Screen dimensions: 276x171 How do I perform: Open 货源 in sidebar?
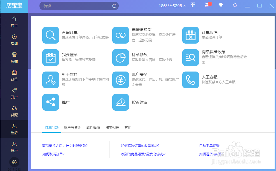tap(14, 111)
